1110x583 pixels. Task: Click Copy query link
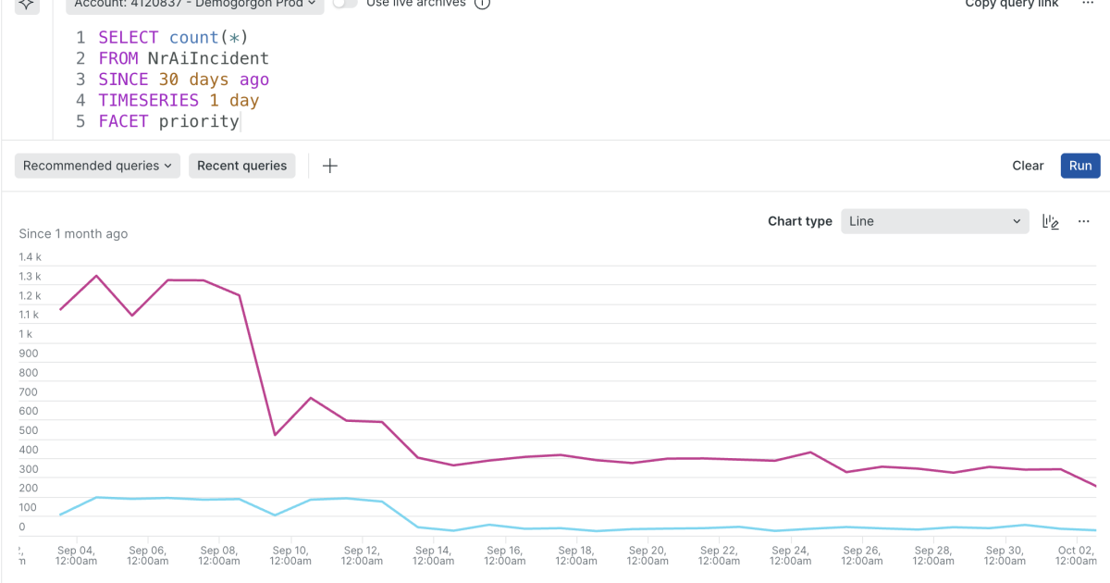click(1011, 4)
